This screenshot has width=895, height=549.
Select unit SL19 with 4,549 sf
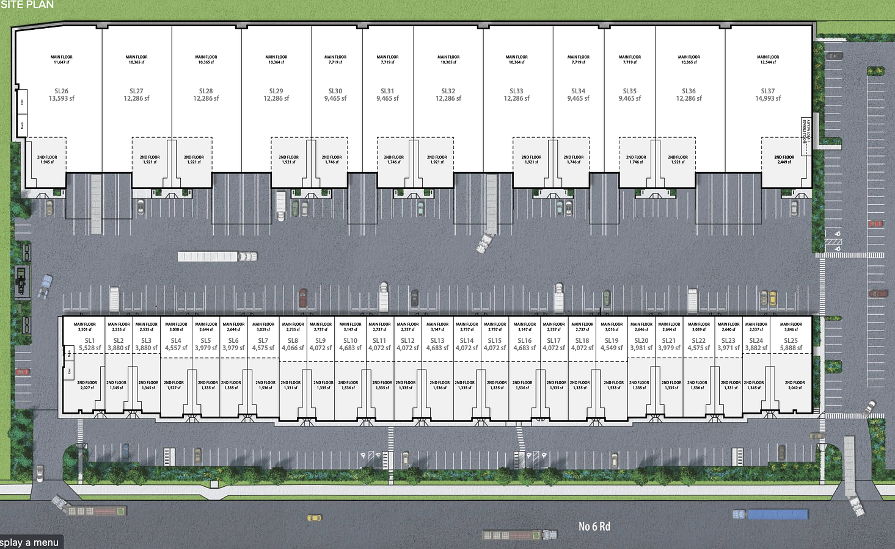point(612,345)
